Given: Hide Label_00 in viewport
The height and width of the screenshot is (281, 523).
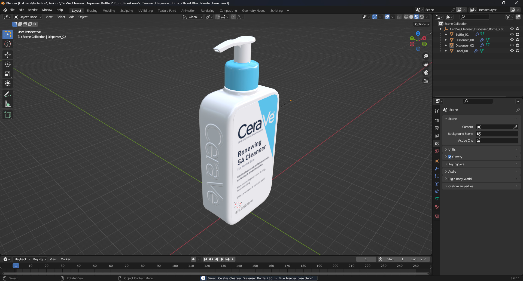Looking at the screenshot, I should tap(512, 51).
